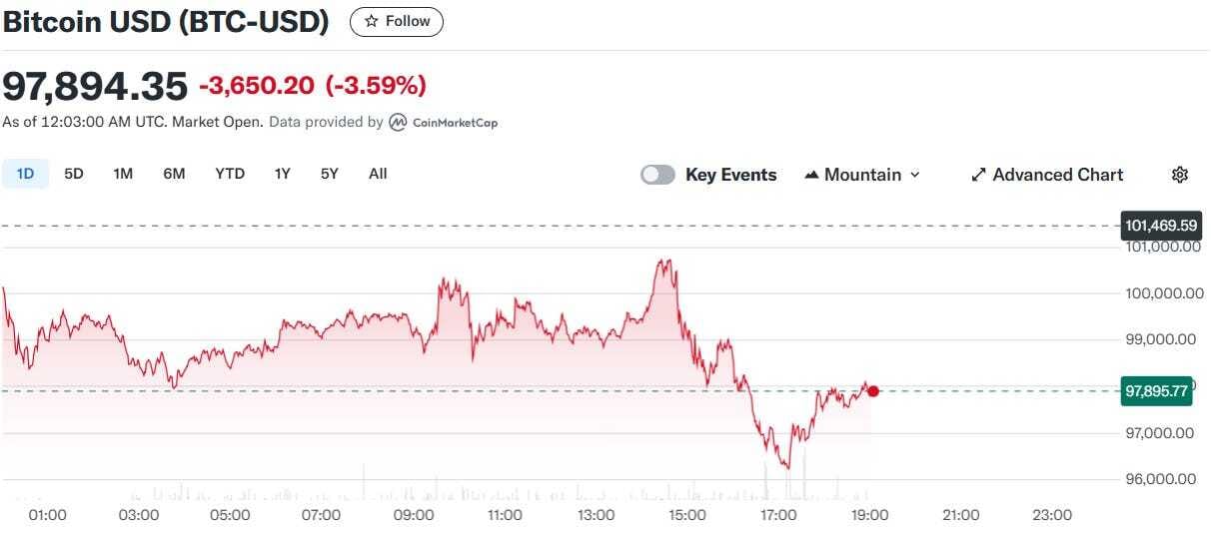The image size is (1211, 533).
Task: Show the 5Y price history
Action: pos(330,174)
